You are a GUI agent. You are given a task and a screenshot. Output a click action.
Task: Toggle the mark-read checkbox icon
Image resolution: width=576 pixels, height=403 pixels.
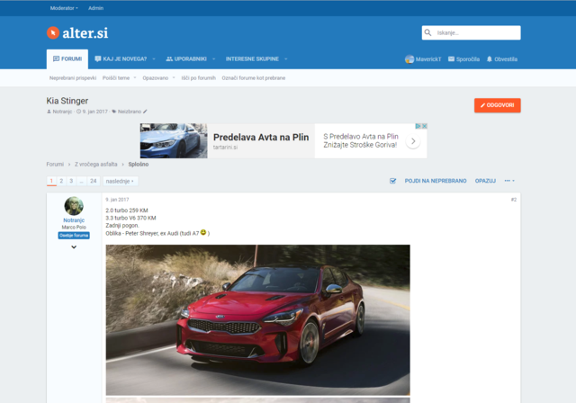click(392, 181)
